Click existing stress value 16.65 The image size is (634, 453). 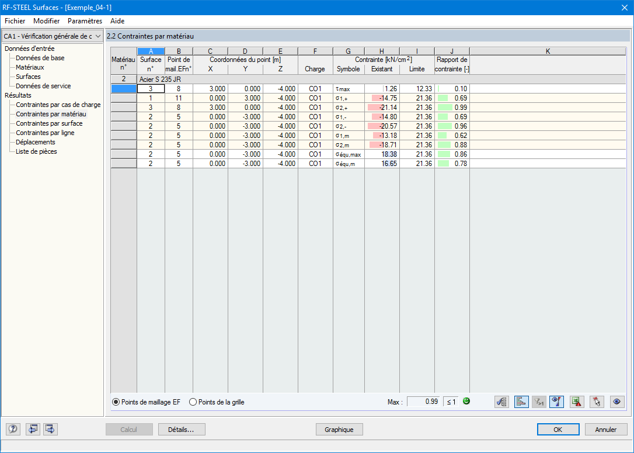point(382,164)
